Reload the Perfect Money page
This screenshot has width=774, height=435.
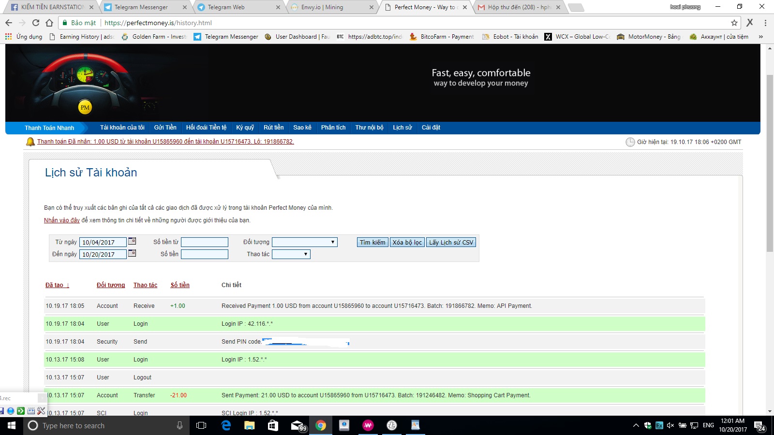(36, 23)
